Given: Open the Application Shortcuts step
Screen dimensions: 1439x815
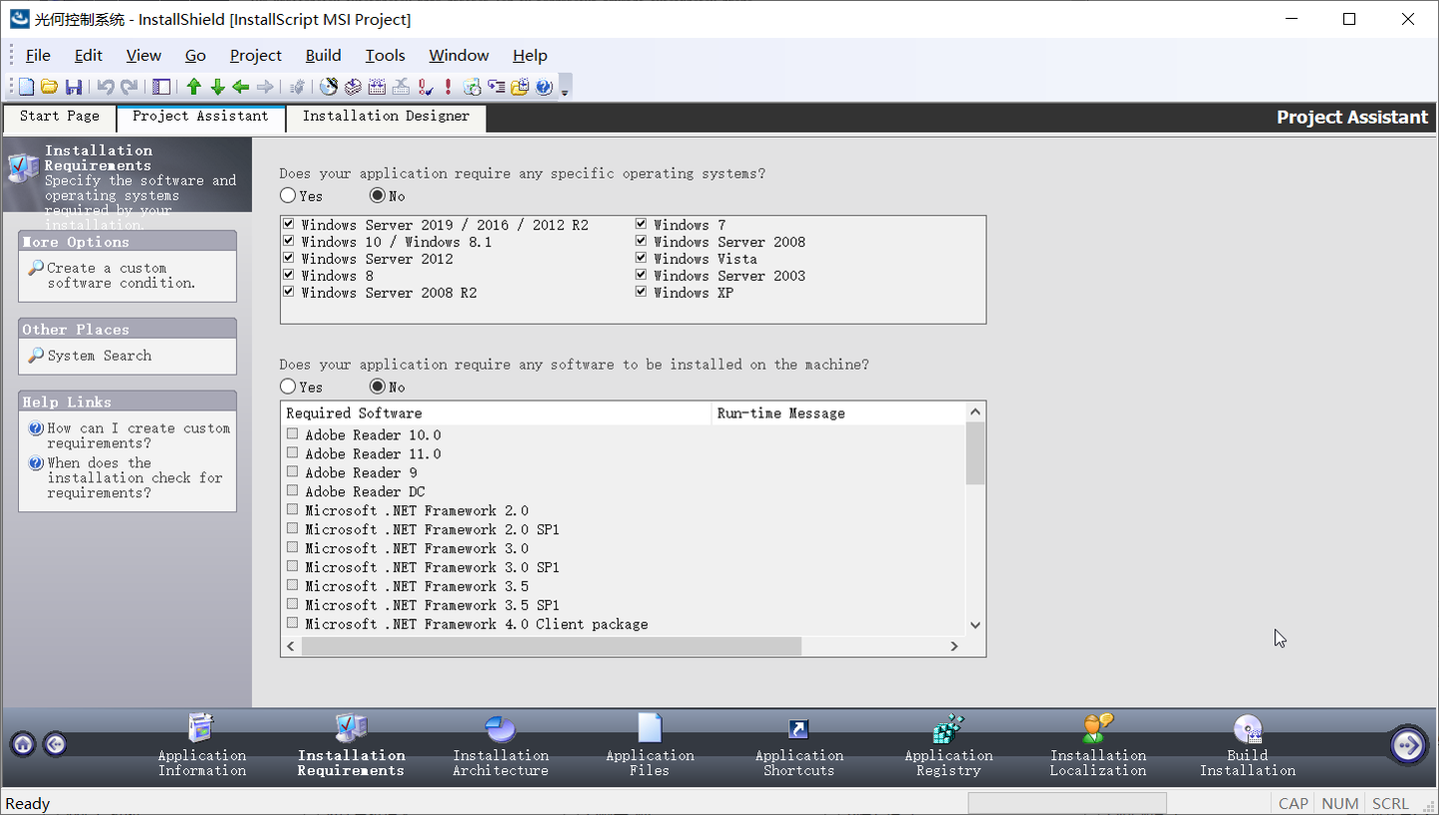Looking at the screenshot, I should 798,745.
